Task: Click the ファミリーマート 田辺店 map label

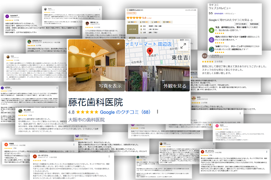Action: point(148,44)
